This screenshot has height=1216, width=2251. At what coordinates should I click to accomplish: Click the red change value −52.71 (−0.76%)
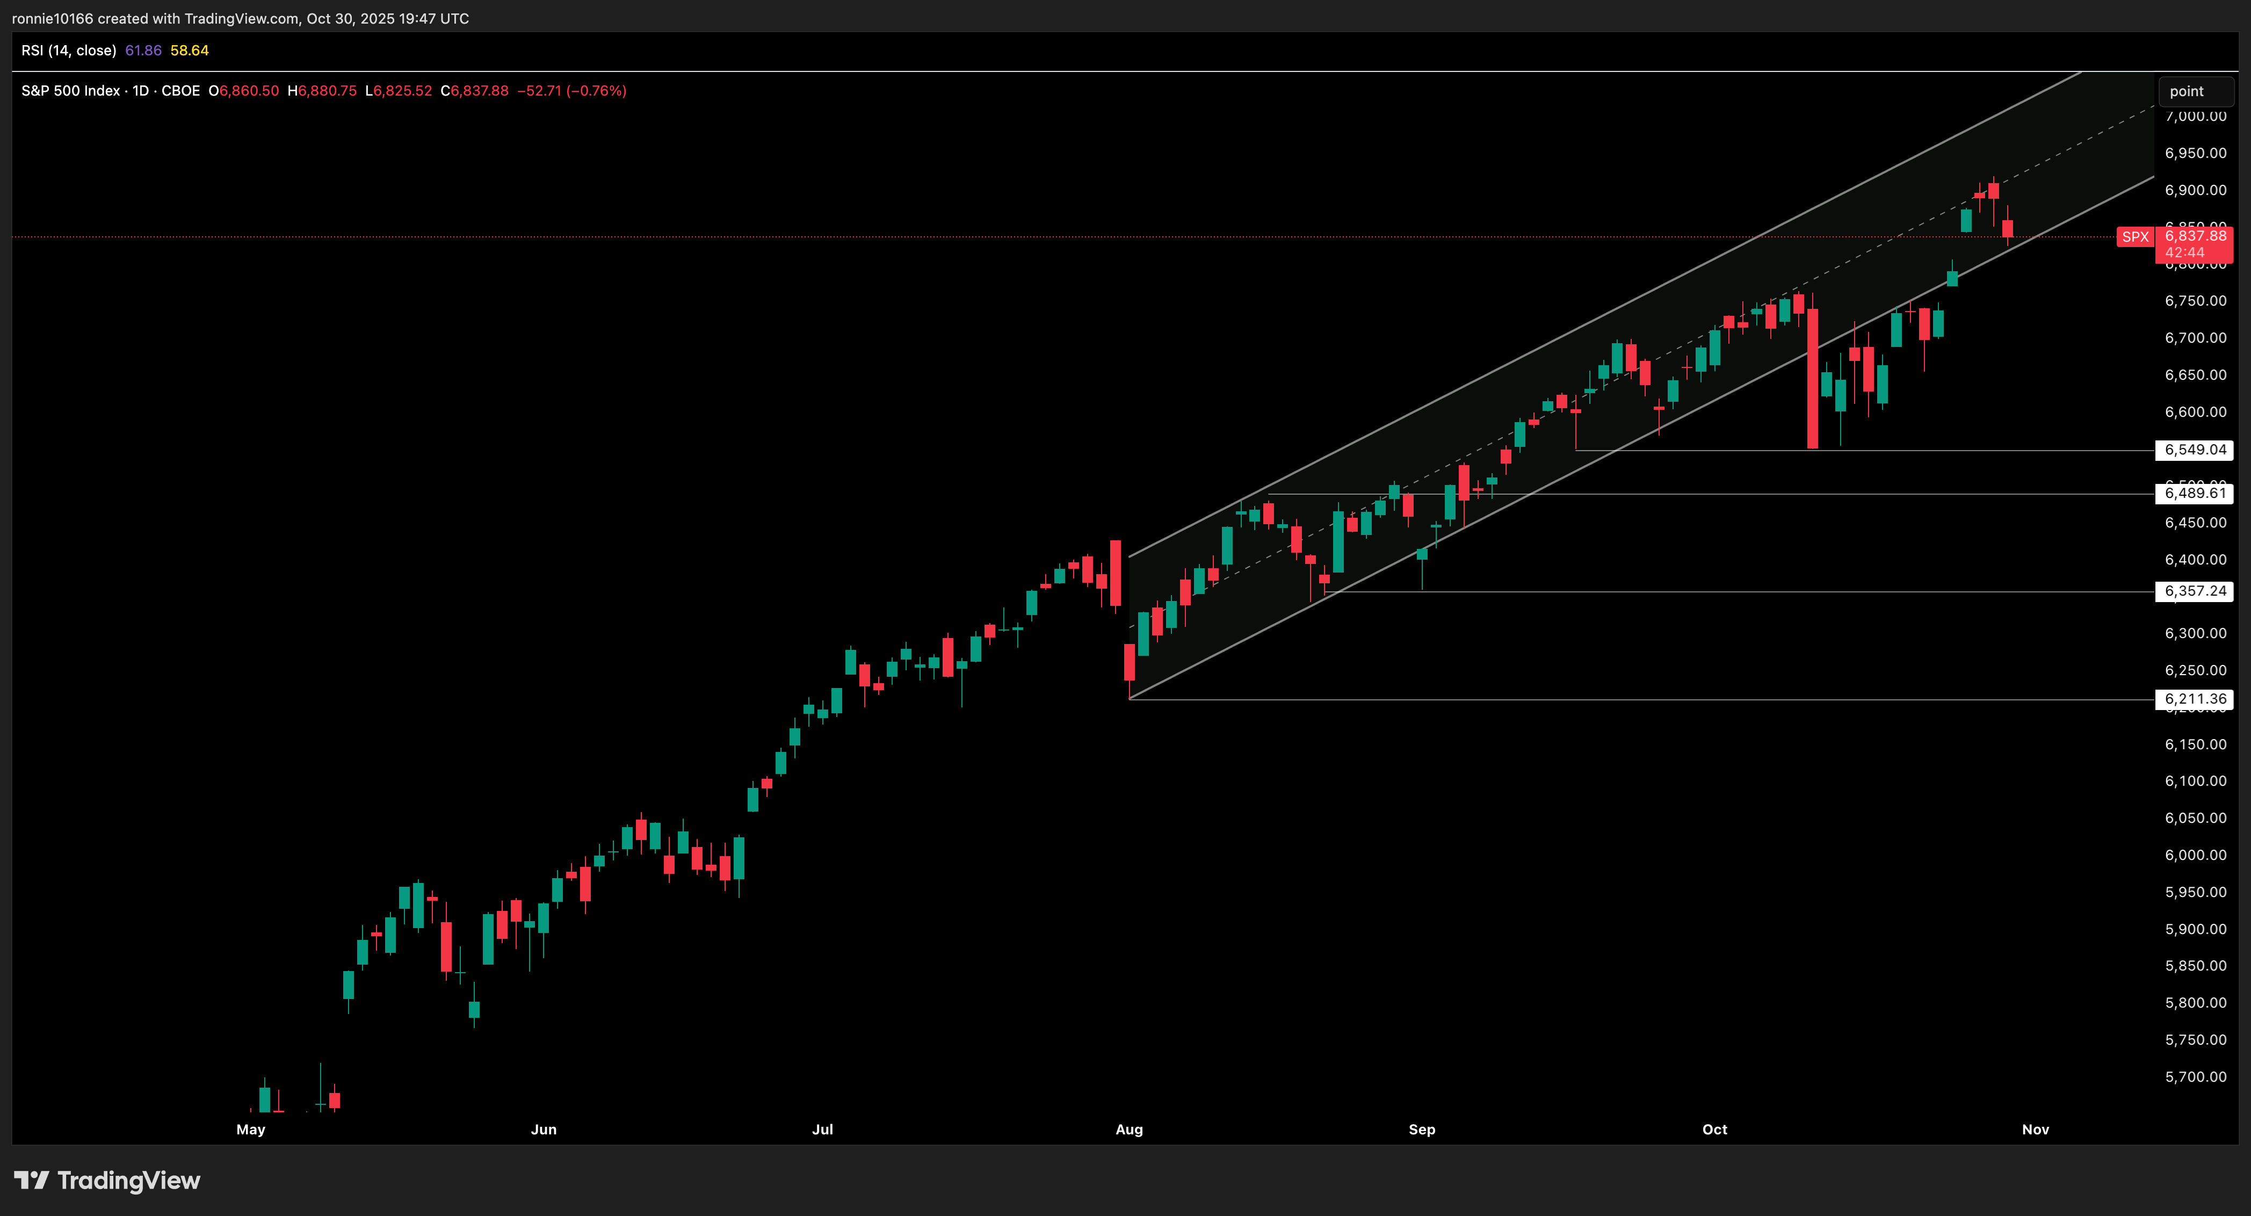coord(571,91)
